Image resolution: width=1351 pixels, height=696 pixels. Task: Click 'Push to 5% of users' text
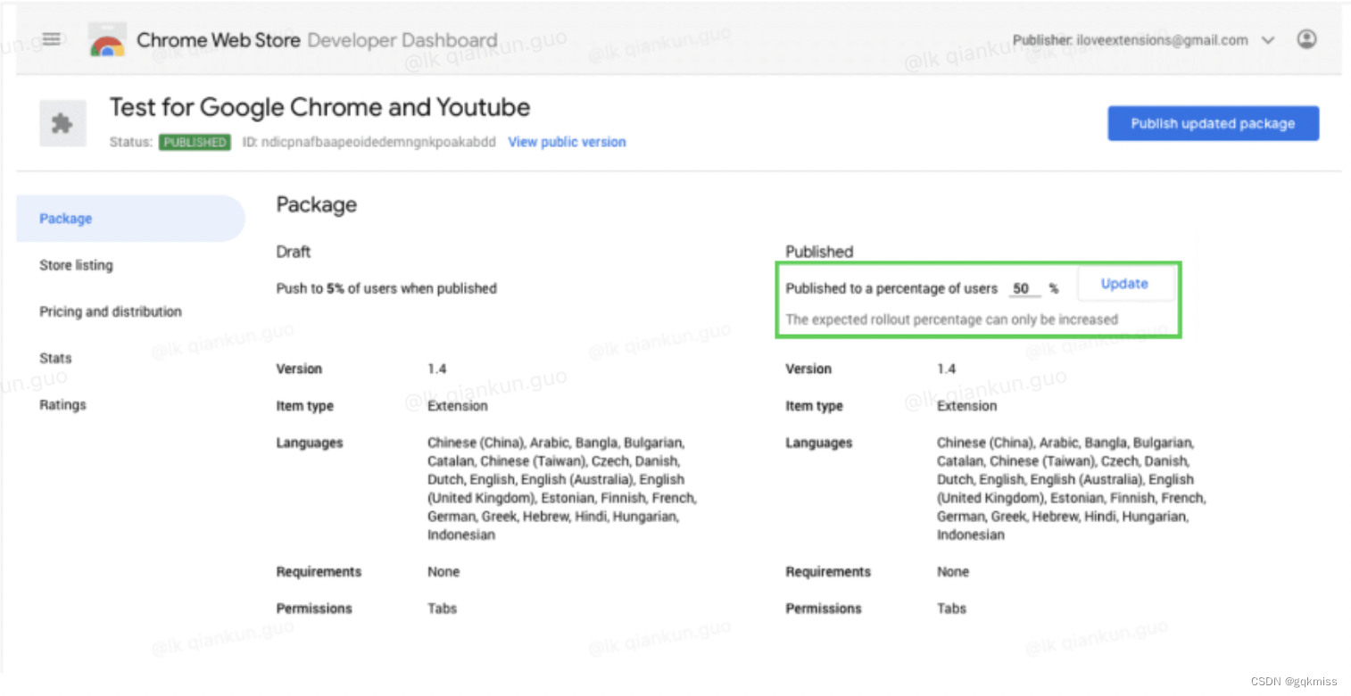(386, 288)
